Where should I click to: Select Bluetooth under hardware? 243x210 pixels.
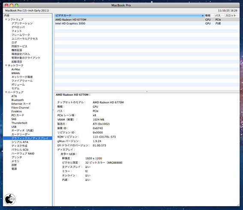pos(18,100)
